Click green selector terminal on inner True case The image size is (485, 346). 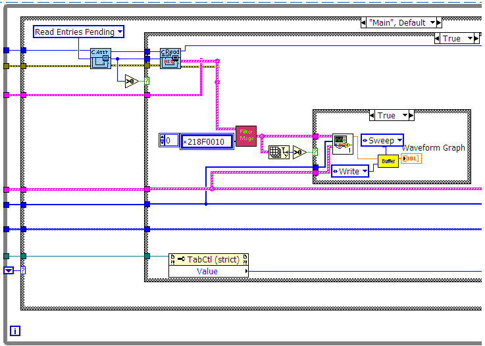[315, 152]
